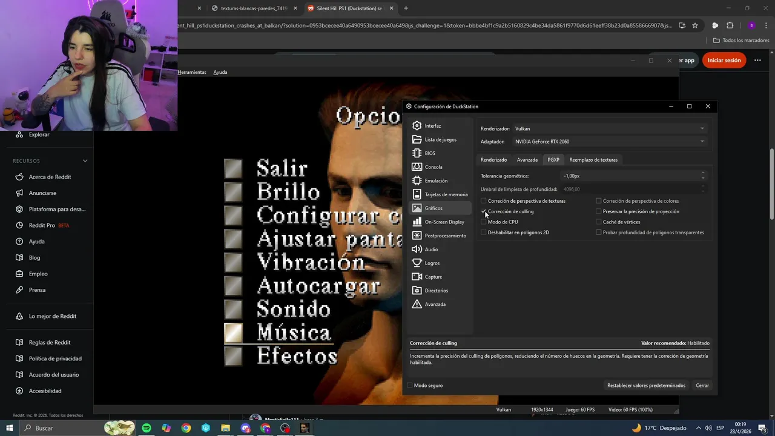The height and width of the screenshot is (436, 775).
Task: Click the Cerrar button in settings
Action: (702, 386)
